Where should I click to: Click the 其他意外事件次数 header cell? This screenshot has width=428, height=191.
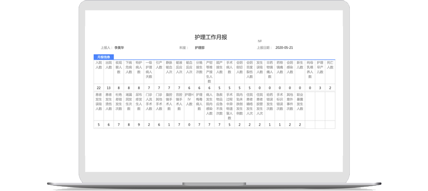(x=289, y=101)
